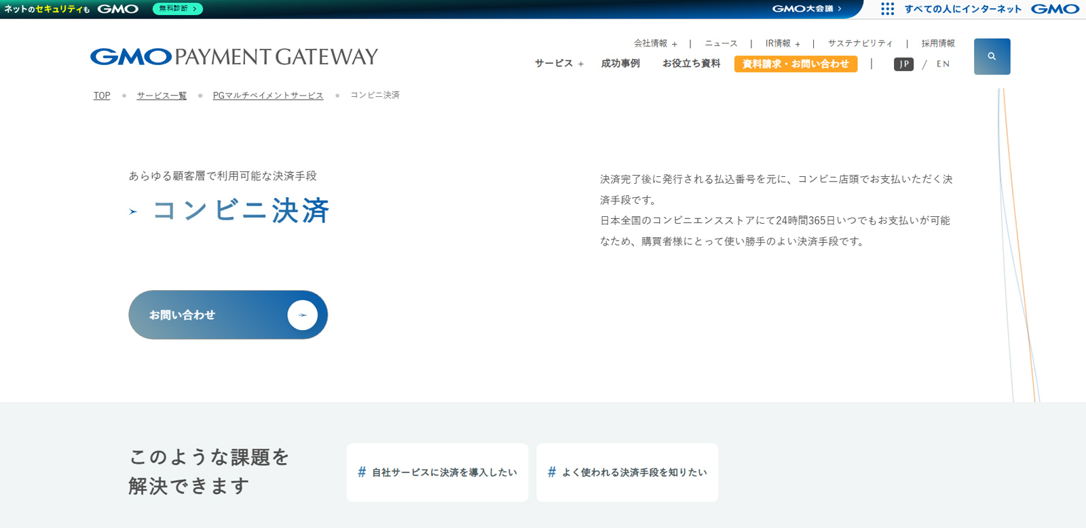
Task: Go to TOP breadcrumb link
Action: pos(102,96)
